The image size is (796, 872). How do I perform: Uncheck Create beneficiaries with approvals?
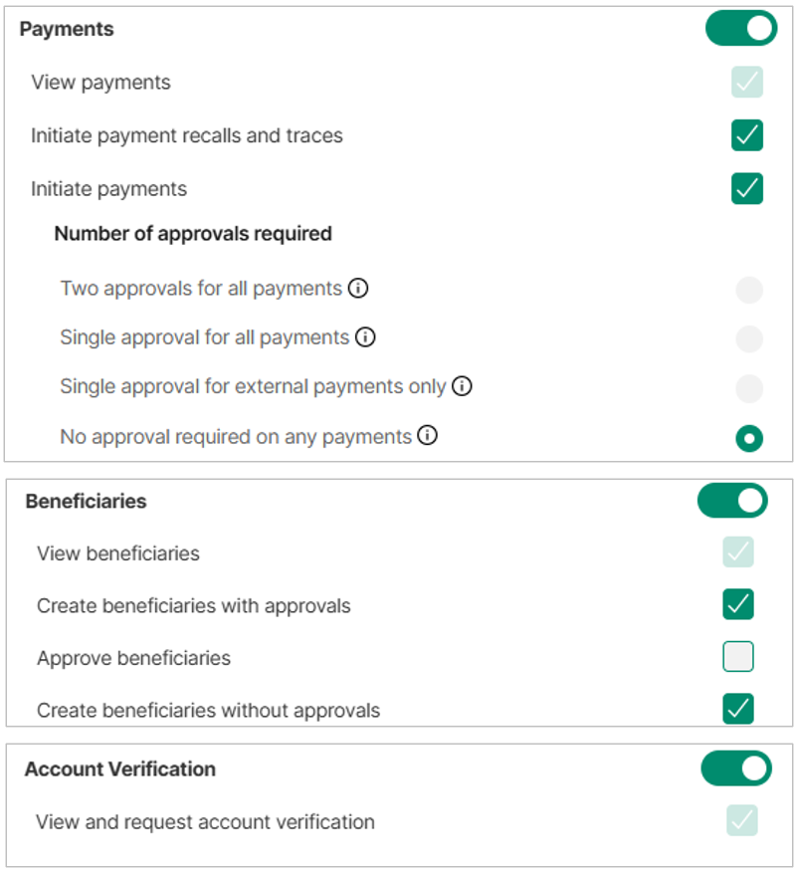(738, 604)
